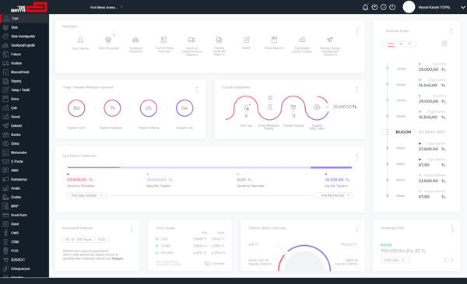The image size is (467, 284).
Task: Click the power/logout icon in header
Action: click(x=392, y=7)
